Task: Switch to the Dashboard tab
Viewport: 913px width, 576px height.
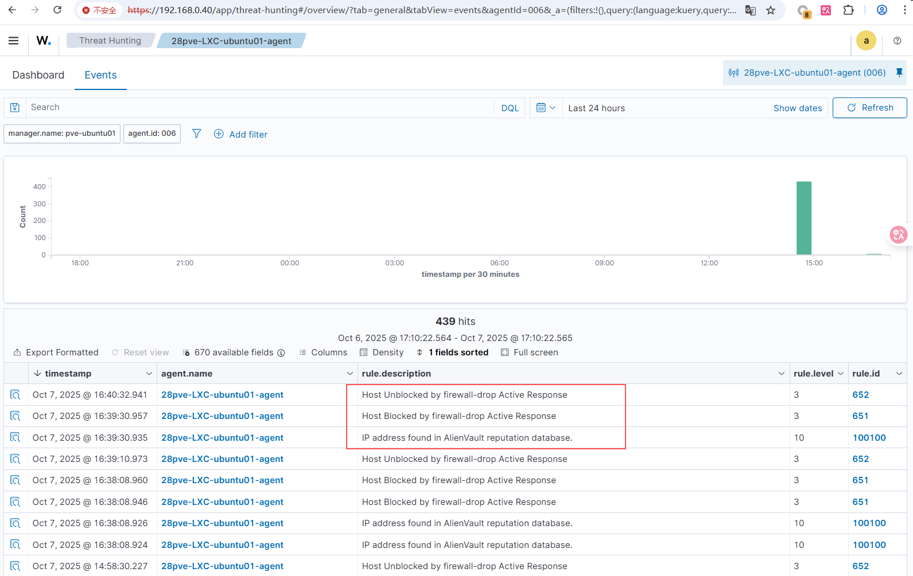Action: [38, 75]
